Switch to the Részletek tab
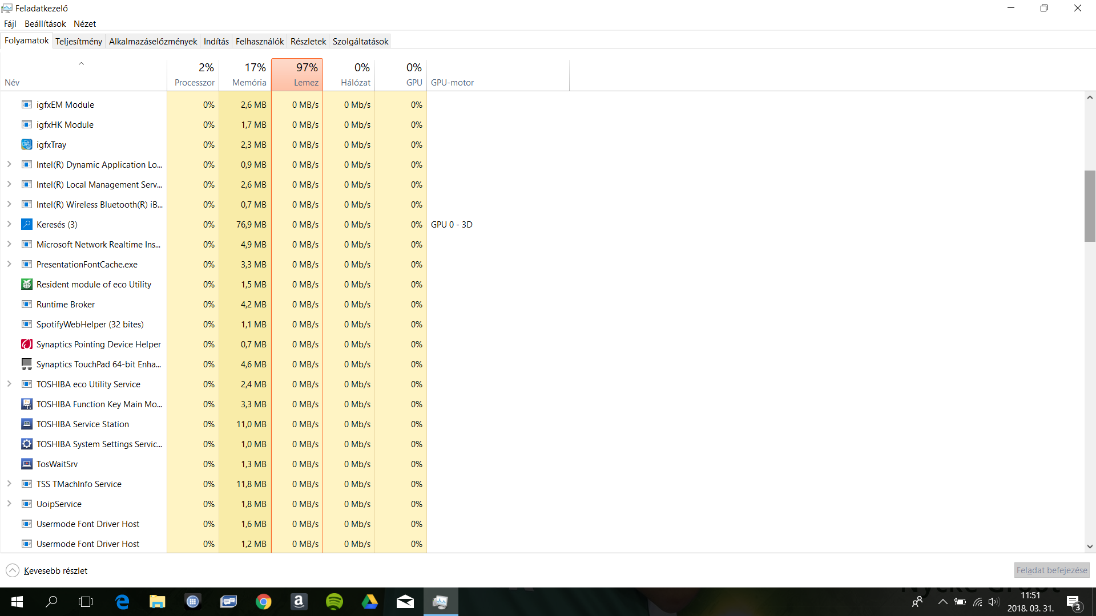Image resolution: width=1096 pixels, height=616 pixels. 308,41
